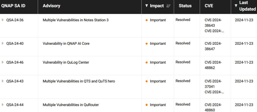Click the CVE-2024-48862 entry
The image size is (257, 112).
point(213,65)
